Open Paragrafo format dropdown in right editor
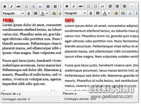This screenshot has width=141, height=104. pyautogui.click(x=75, y=13)
